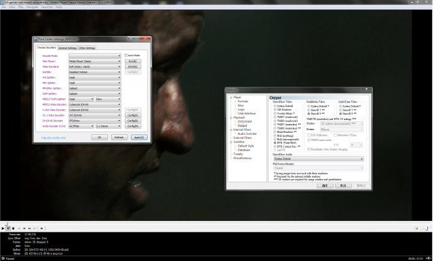Select Keys in the Options tree
The width and height of the screenshot is (434, 261).
(241, 106)
